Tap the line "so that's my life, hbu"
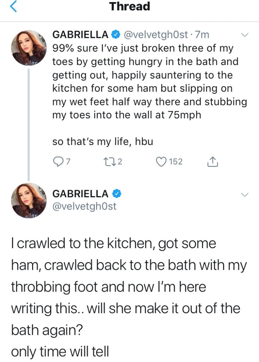 [102, 142]
